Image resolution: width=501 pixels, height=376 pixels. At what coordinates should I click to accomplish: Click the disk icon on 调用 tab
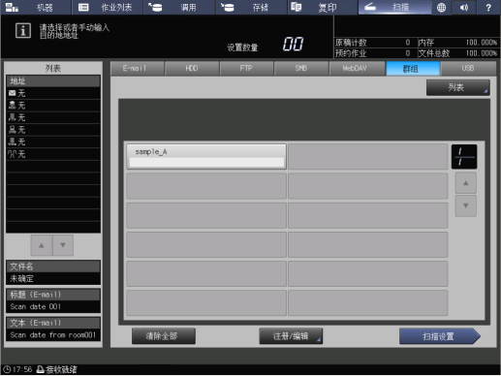click(x=155, y=7)
